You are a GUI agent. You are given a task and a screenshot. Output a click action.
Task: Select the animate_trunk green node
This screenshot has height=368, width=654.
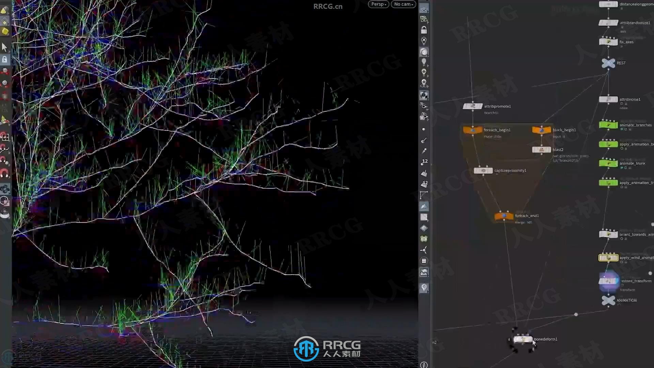(608, 163)
